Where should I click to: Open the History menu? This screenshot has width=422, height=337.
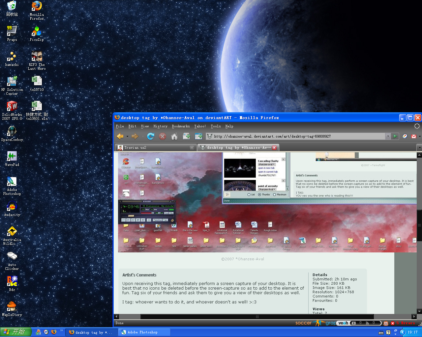pos(161,126)
